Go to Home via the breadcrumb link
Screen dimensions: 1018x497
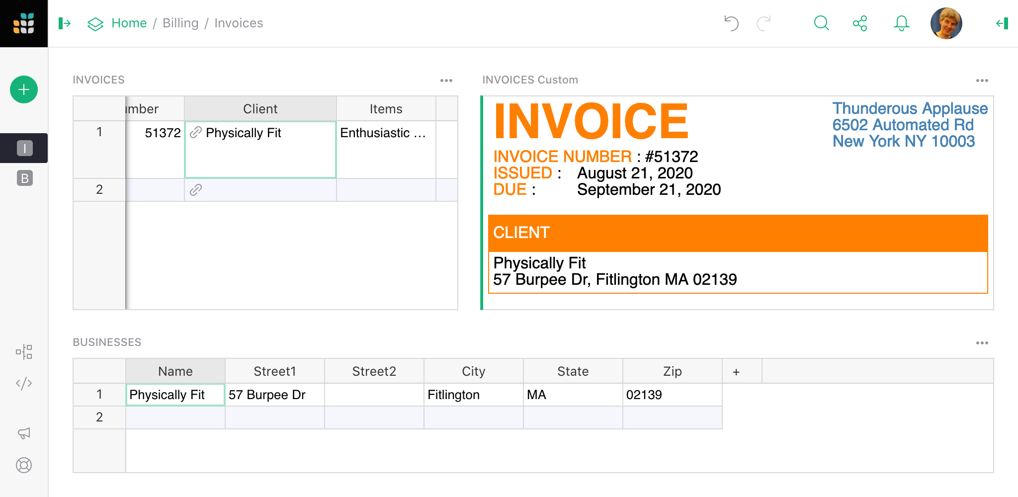point(129,23)
